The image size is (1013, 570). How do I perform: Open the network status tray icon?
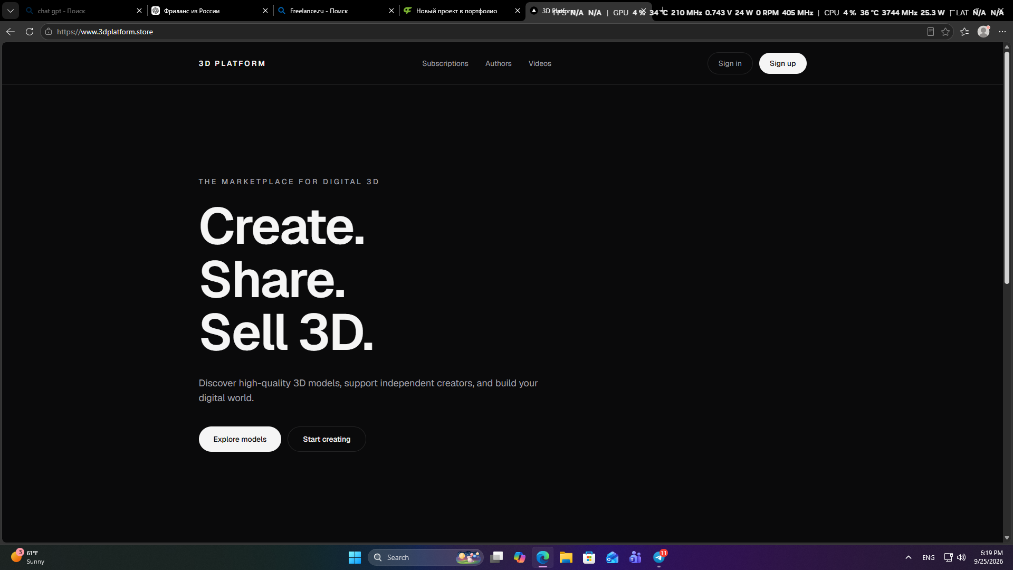pyautogui.click(x=948, y=557)
